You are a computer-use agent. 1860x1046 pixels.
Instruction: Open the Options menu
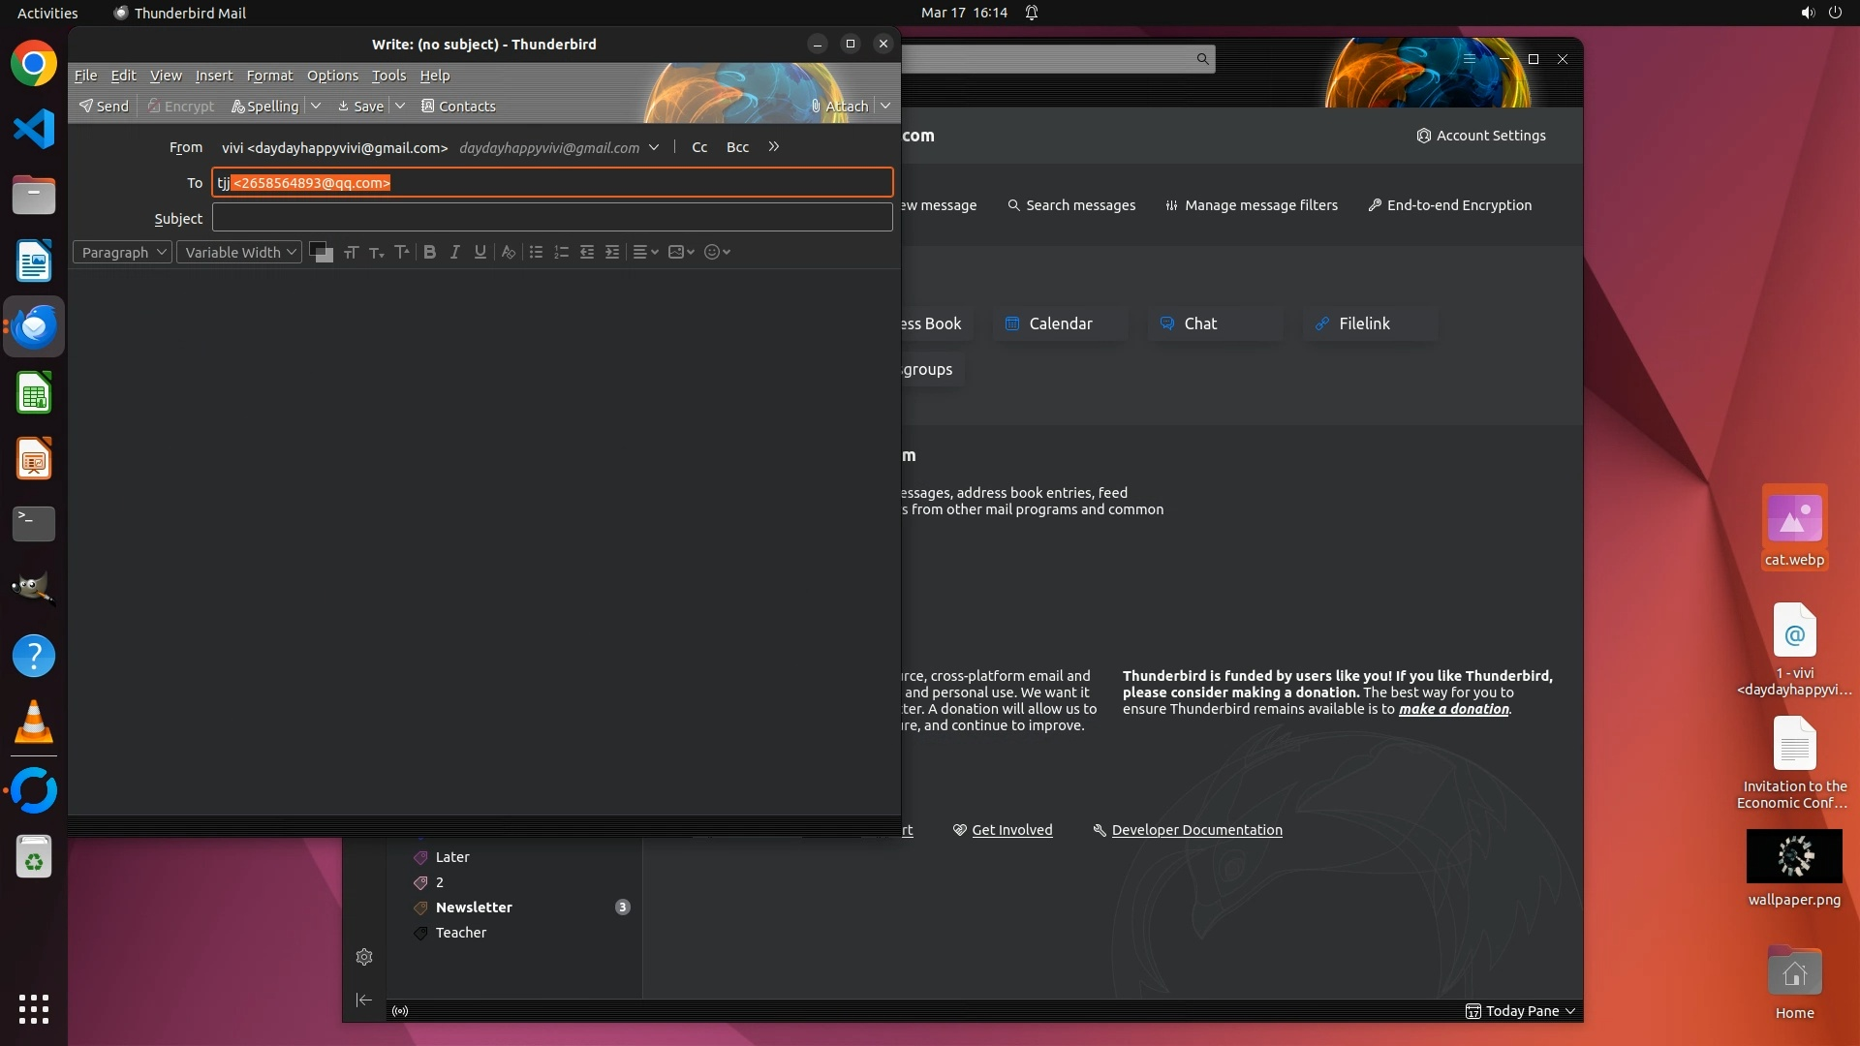(x=332, y=75)
